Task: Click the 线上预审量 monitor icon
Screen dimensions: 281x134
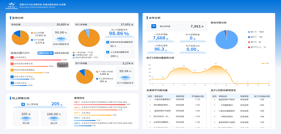Action: point(23,104)
